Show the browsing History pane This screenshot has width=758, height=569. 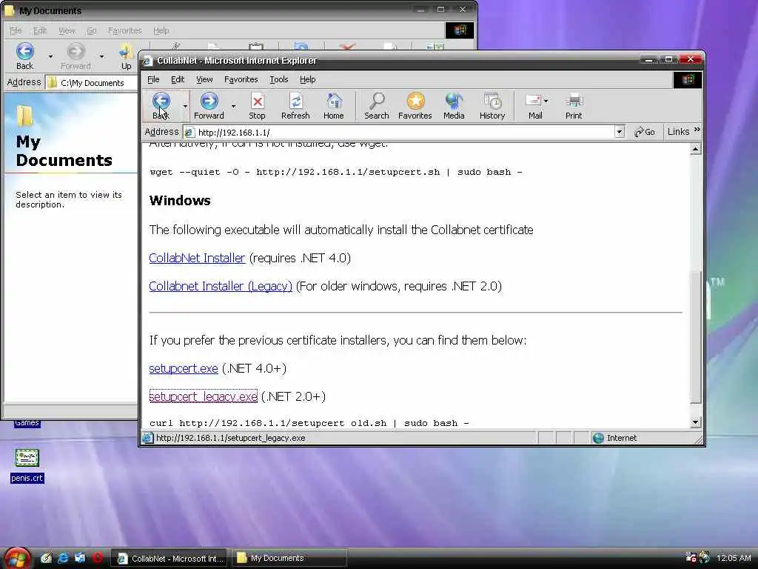point(492,106)
